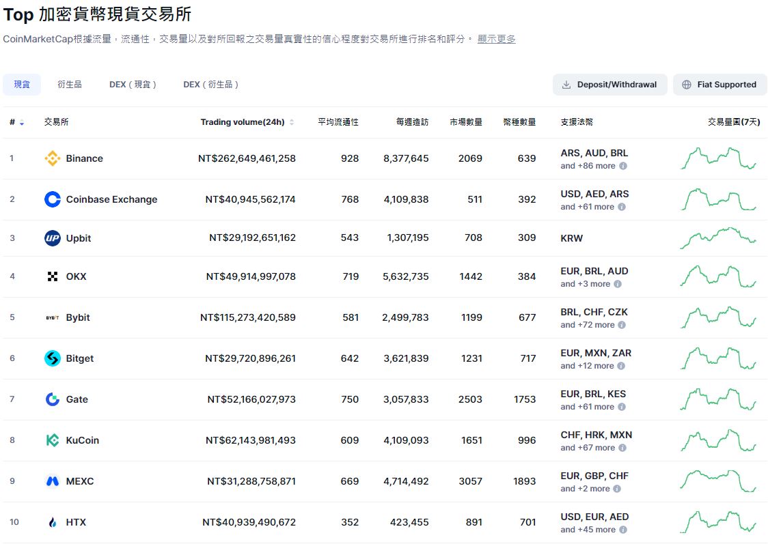This screenshot has height=544, width=768.
Task: Open info icon beside 'and +2 more'
Action: click(x=617, y=489)
